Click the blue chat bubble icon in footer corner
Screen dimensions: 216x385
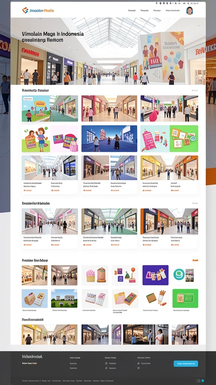click(203, 381)
